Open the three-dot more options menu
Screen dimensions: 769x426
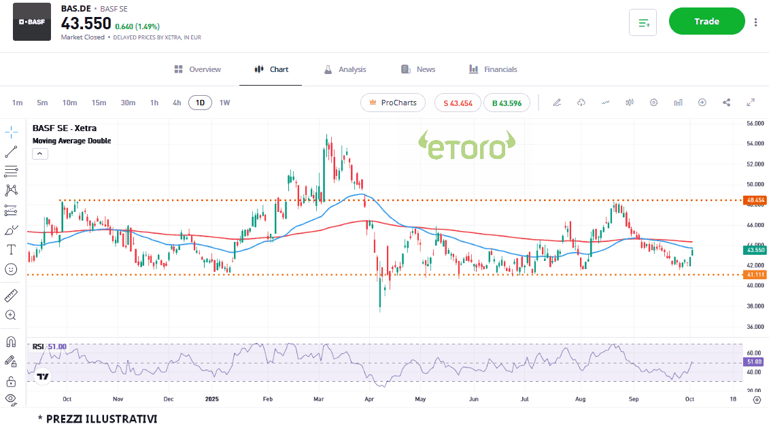tap(755, 22)
